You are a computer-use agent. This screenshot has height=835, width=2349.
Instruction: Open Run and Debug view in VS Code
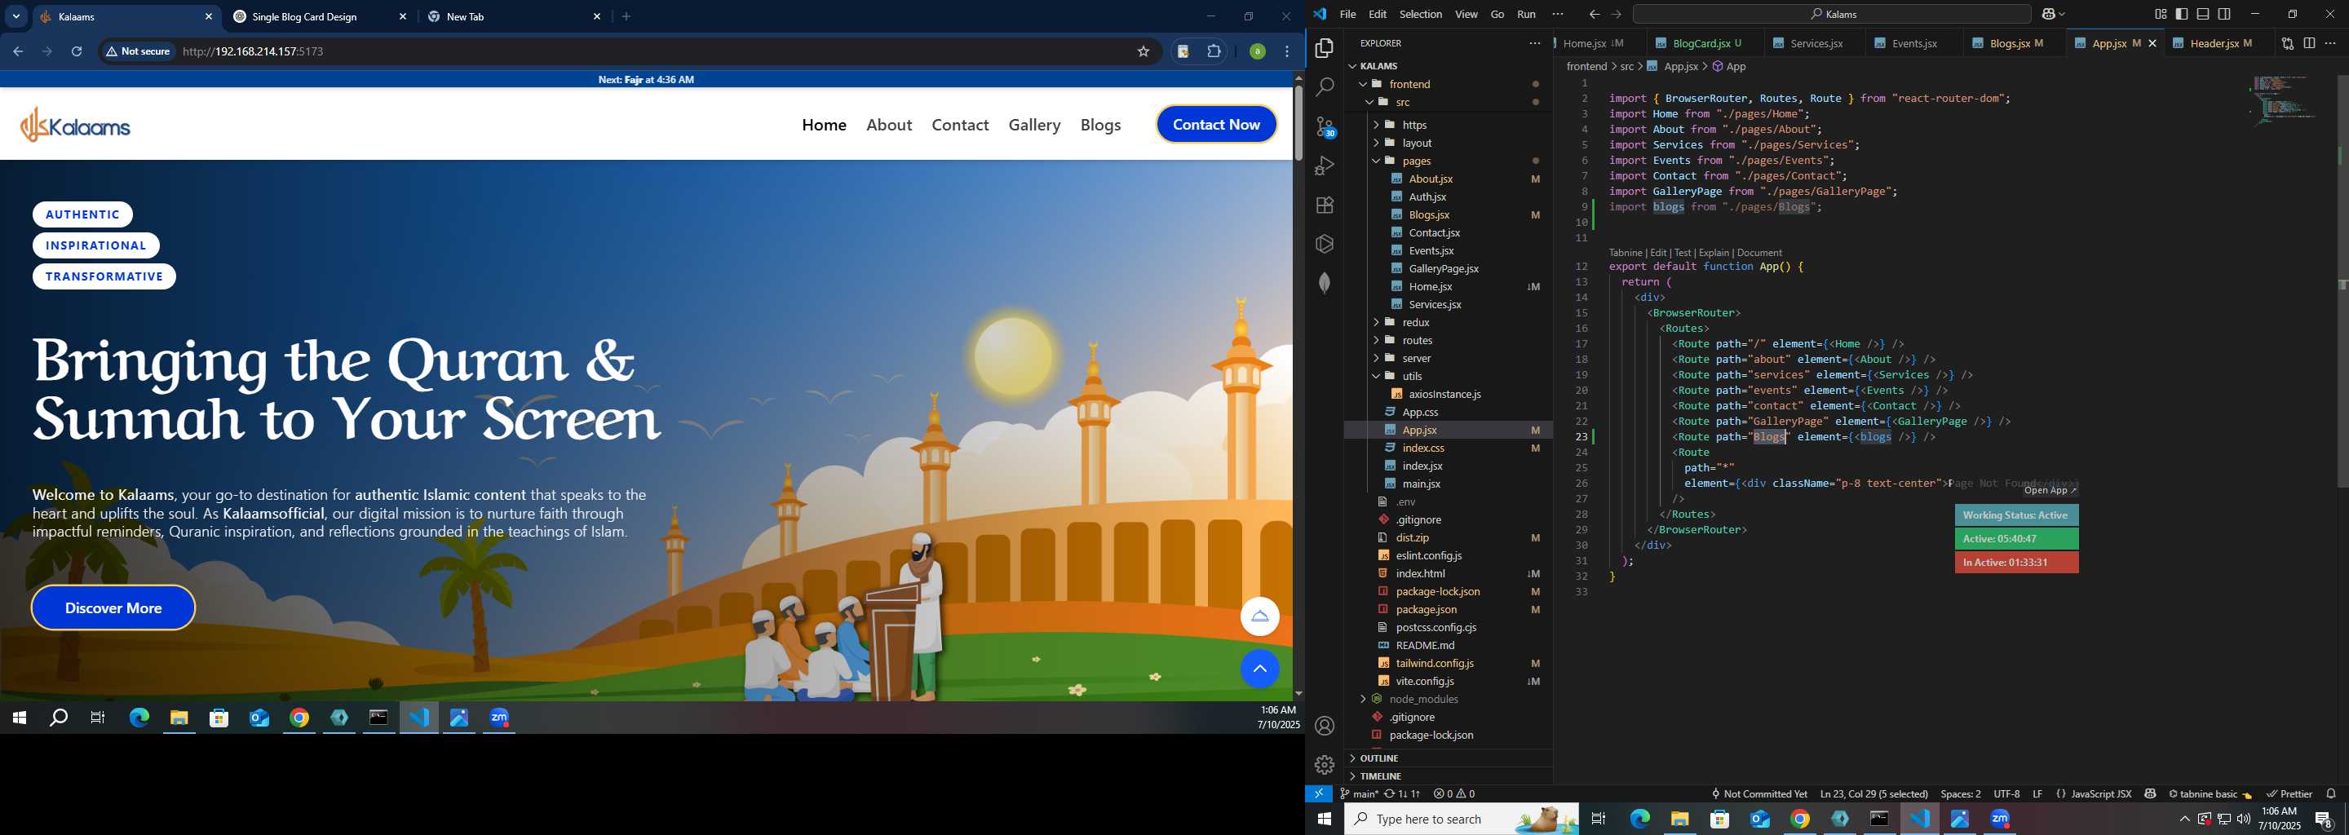click(x=1325, y=166)
